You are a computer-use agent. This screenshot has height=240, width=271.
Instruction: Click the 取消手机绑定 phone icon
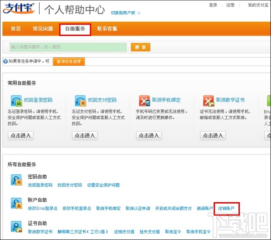[145, 100]
